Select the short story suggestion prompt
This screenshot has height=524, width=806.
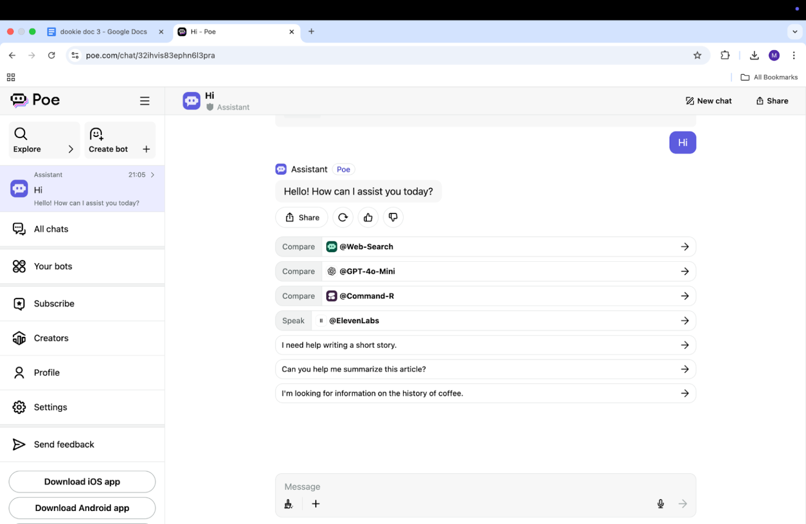(485, 345)
